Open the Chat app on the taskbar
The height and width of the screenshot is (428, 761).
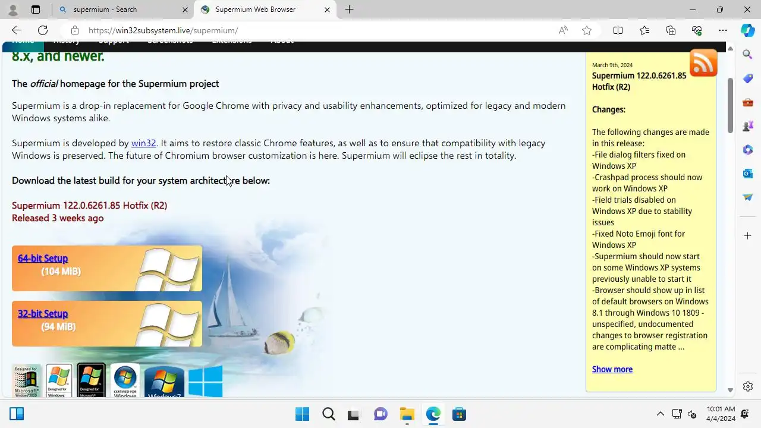tap(380, 414)
